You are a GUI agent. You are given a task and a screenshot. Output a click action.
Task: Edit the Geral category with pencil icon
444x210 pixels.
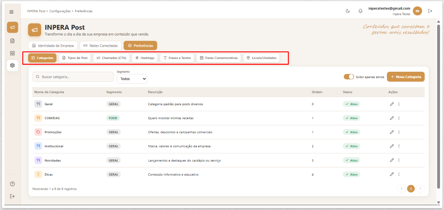coord(392,104)
